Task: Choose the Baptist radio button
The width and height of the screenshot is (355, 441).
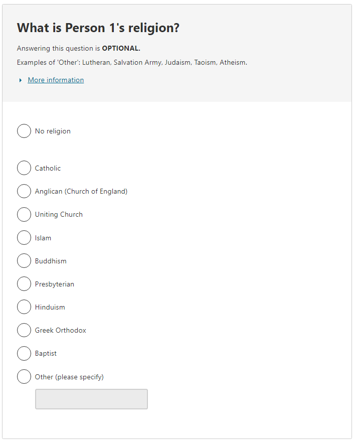Action: (x=24, y=353)
